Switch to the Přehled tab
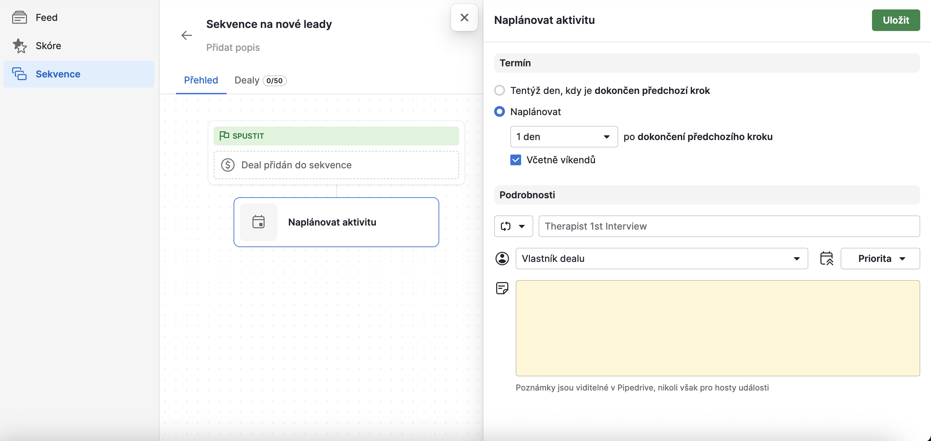Screen dimensions: 931x441 tap(201, 80)
